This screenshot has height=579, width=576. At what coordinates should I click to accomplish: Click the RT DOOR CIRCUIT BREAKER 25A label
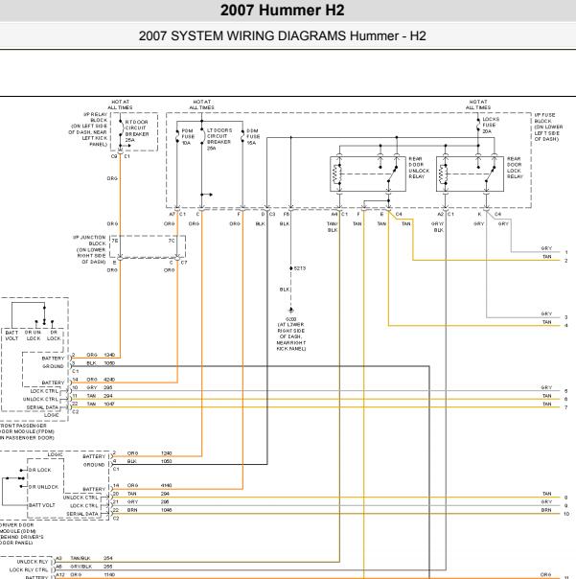coord(137,130)
